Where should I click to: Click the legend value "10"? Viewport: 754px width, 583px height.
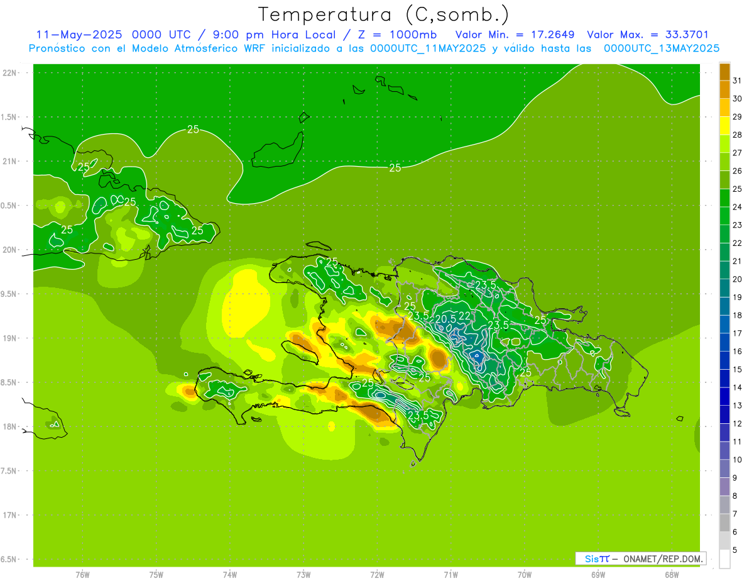[x=738, y=460]
